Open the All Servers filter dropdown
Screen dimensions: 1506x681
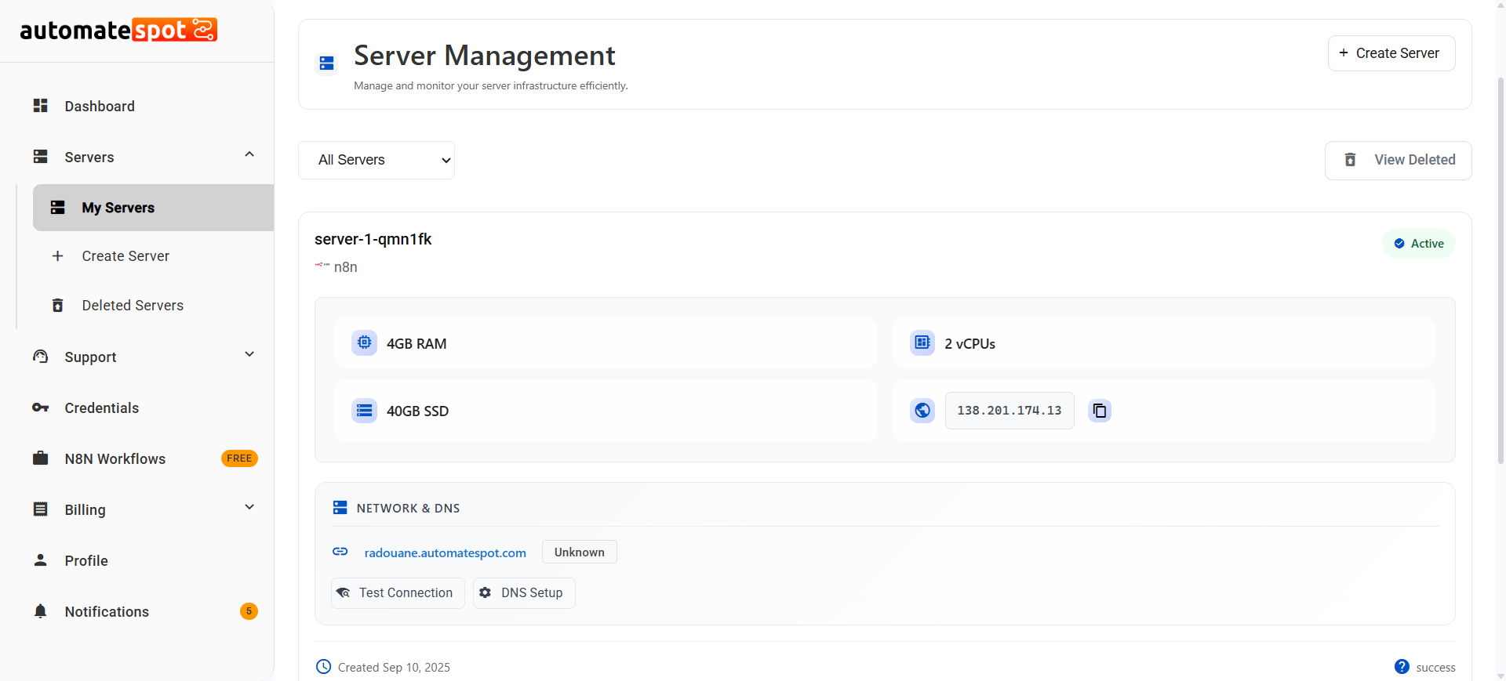point(376,160)
